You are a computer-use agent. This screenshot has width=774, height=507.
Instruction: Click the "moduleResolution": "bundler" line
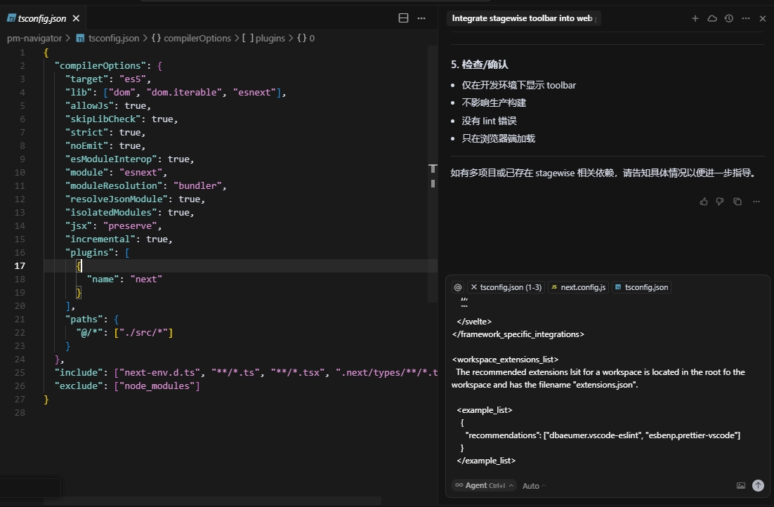point(145,185)
